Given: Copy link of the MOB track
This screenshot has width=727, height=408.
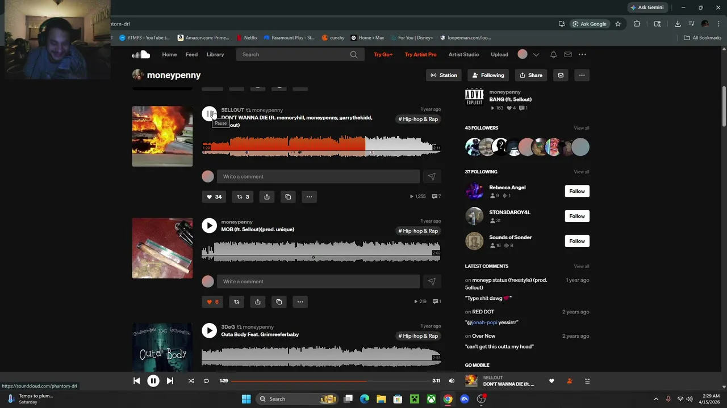Looking at the screenshot, I should (279, 301).
